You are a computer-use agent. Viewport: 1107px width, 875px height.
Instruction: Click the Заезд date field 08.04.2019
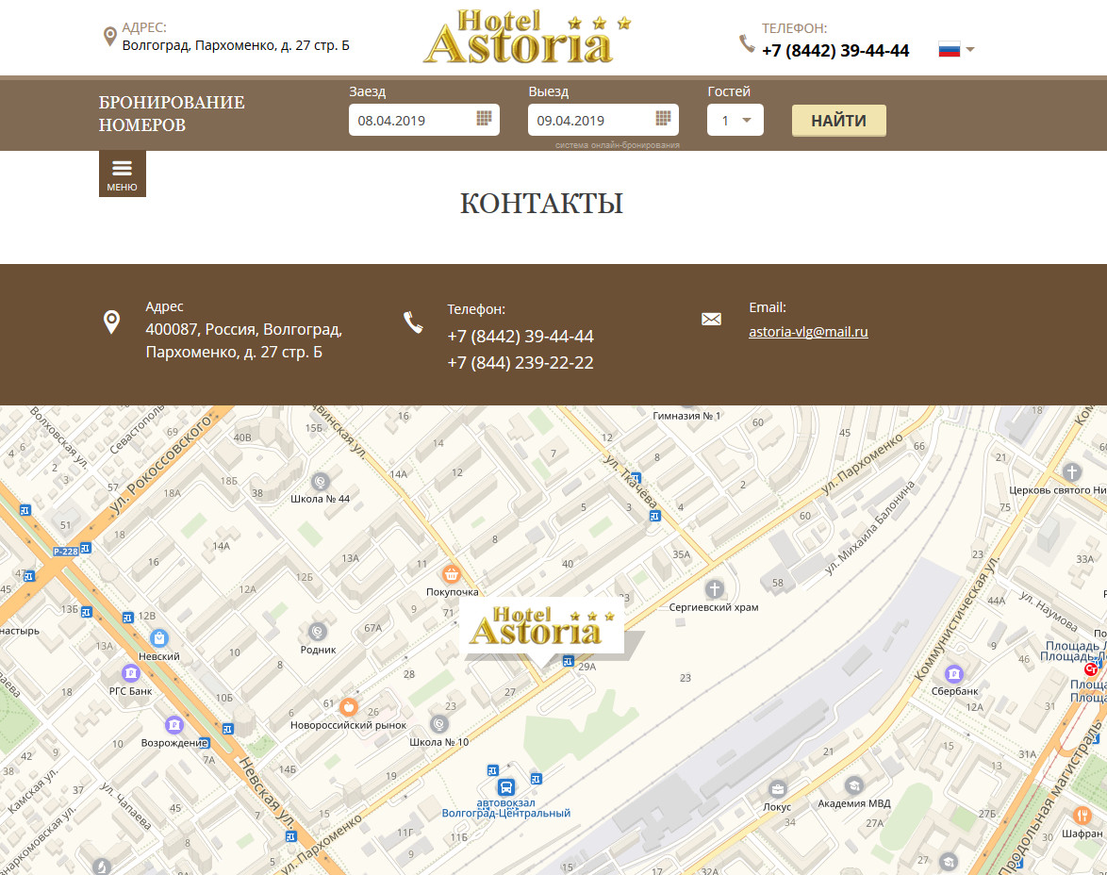pos(424,120)
